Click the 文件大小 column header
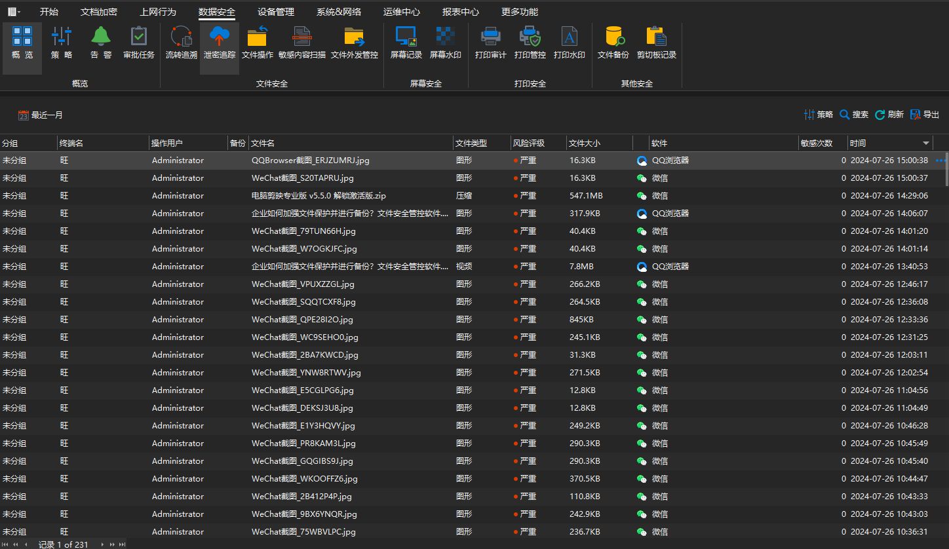The height and width of the screenshot is (549, 949). pos(599,143)
